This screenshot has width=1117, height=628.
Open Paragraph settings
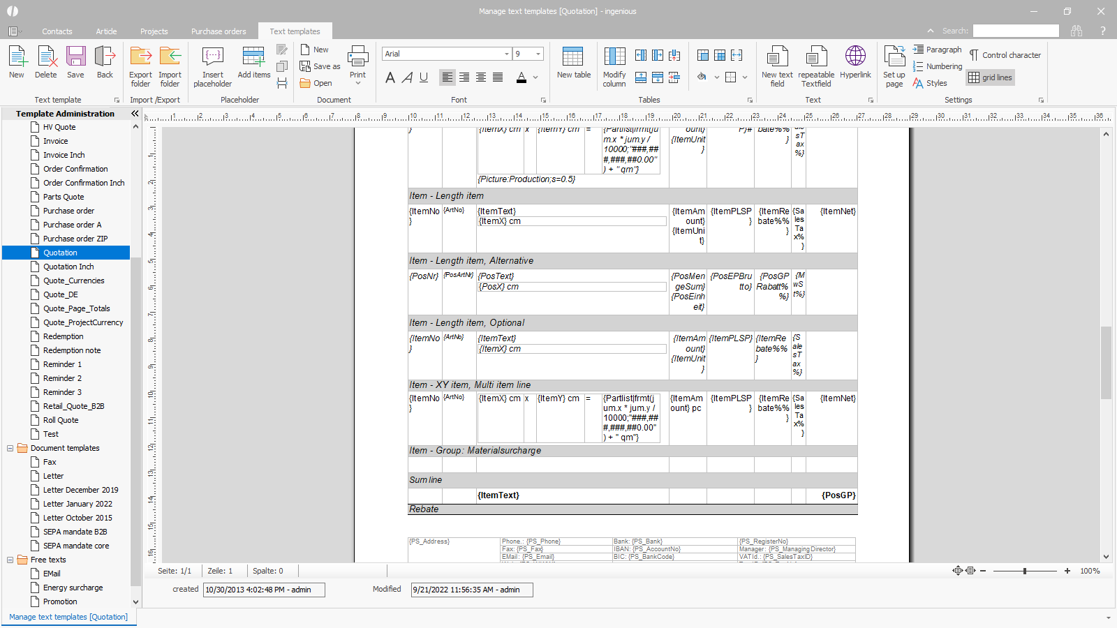coord(937,50)
